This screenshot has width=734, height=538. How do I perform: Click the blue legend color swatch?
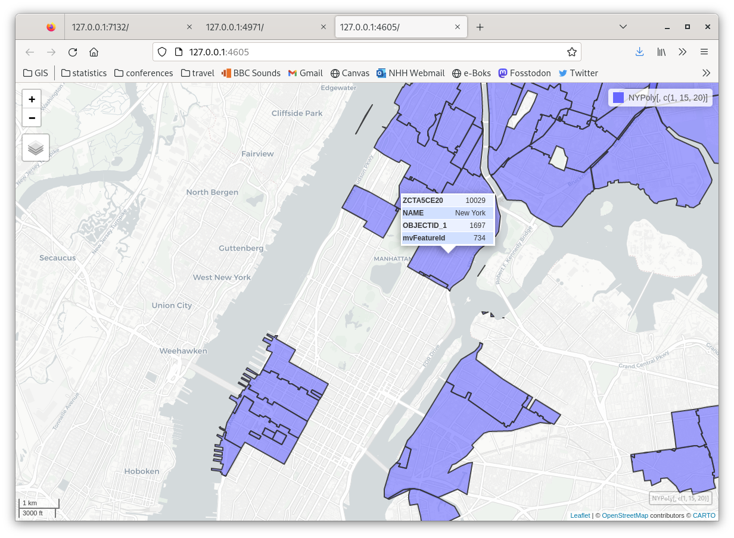click(618, 97)
